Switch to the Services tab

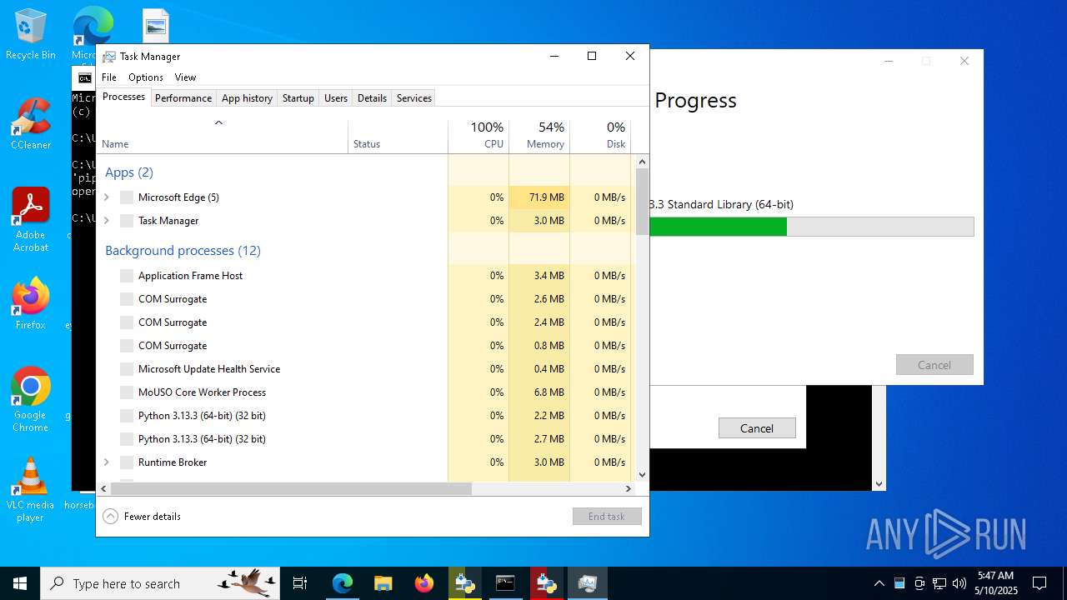414,98
